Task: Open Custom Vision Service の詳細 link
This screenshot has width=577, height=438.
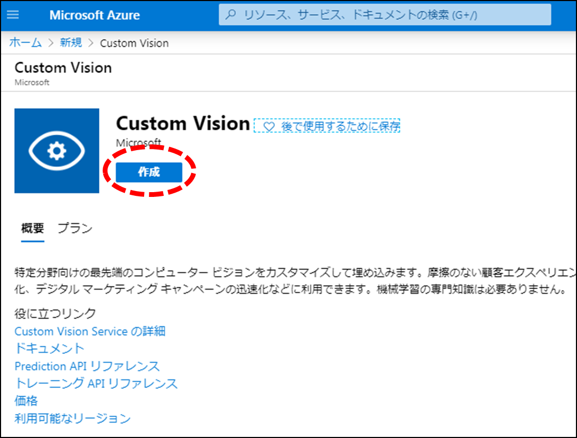Action: pos(90,331)
